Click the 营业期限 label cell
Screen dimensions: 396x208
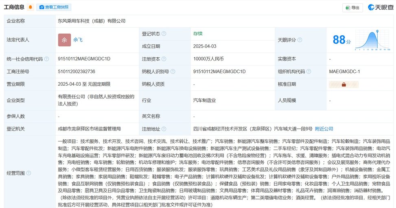point(30,84)
